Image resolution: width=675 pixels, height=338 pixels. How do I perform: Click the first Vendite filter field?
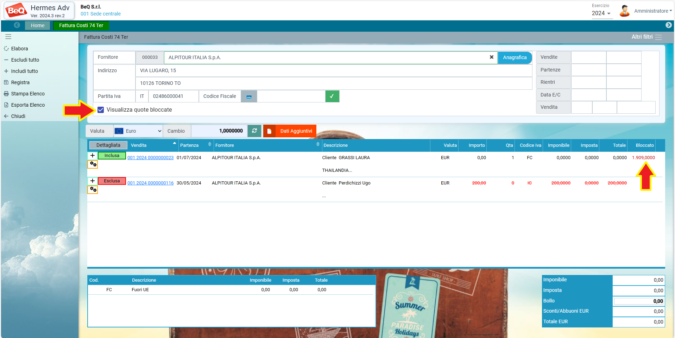[x=588, y=57]
